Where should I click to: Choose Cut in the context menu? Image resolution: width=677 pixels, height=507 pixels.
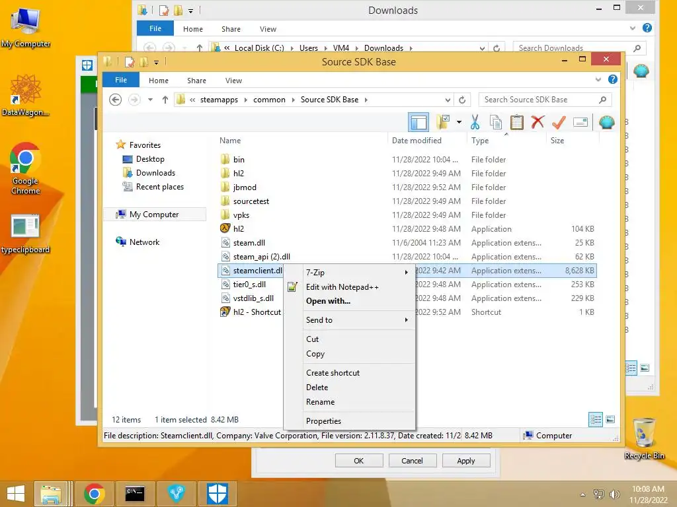click(350, 339)
